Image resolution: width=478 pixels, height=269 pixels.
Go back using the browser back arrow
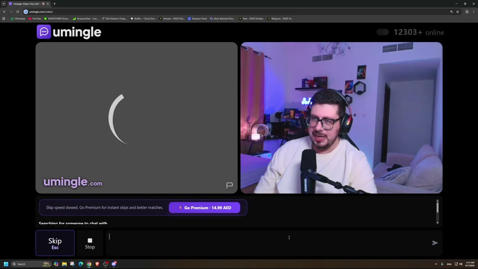coord(4,12)
